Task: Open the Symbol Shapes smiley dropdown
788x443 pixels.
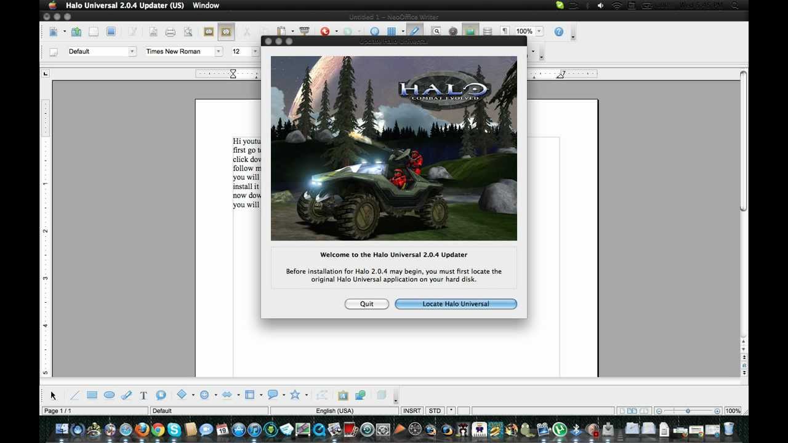Action: pos(215,396)
